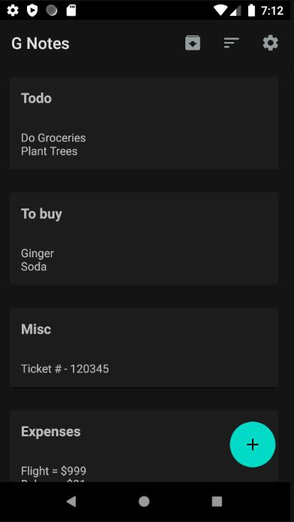Tap the Ticket # - 120345 text
Viewport: 294px width, 522px height.
(x=65, y=369)
